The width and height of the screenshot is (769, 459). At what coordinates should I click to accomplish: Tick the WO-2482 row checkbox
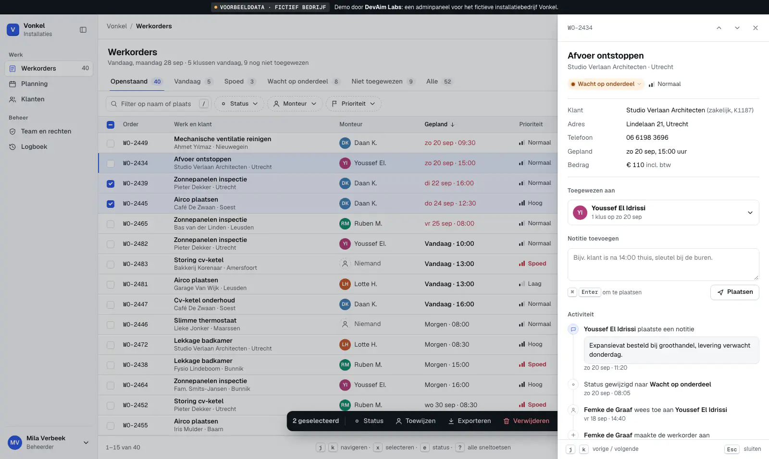pyautogui.click(x=111, y=244)
